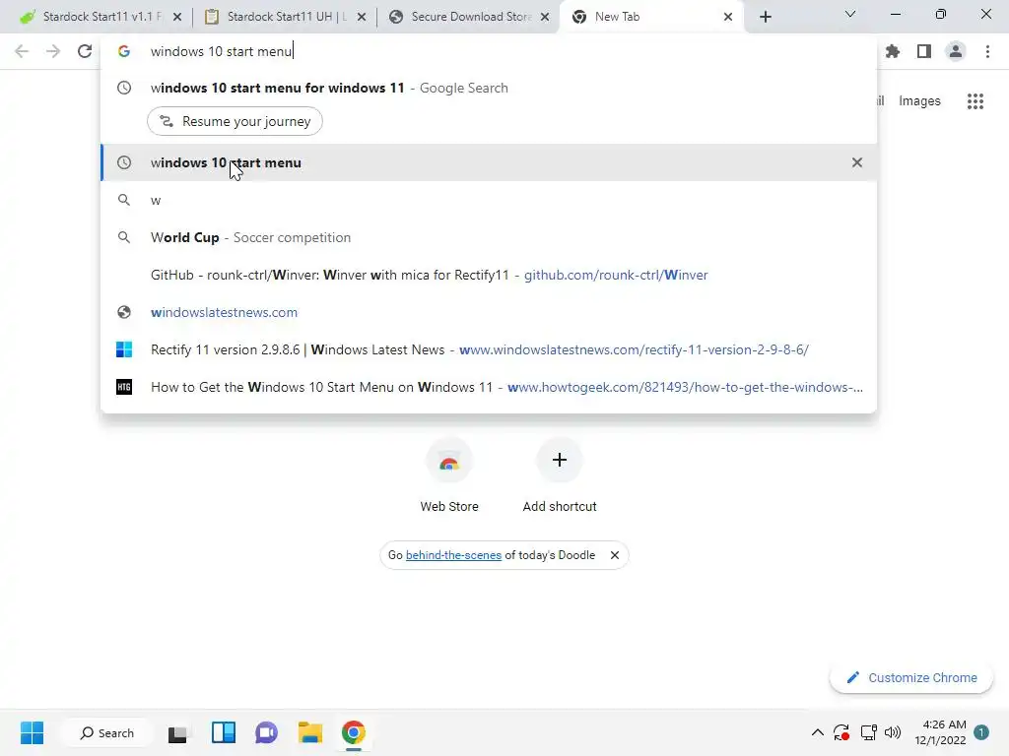Open a new tab with the plus button

click(765, 17)
